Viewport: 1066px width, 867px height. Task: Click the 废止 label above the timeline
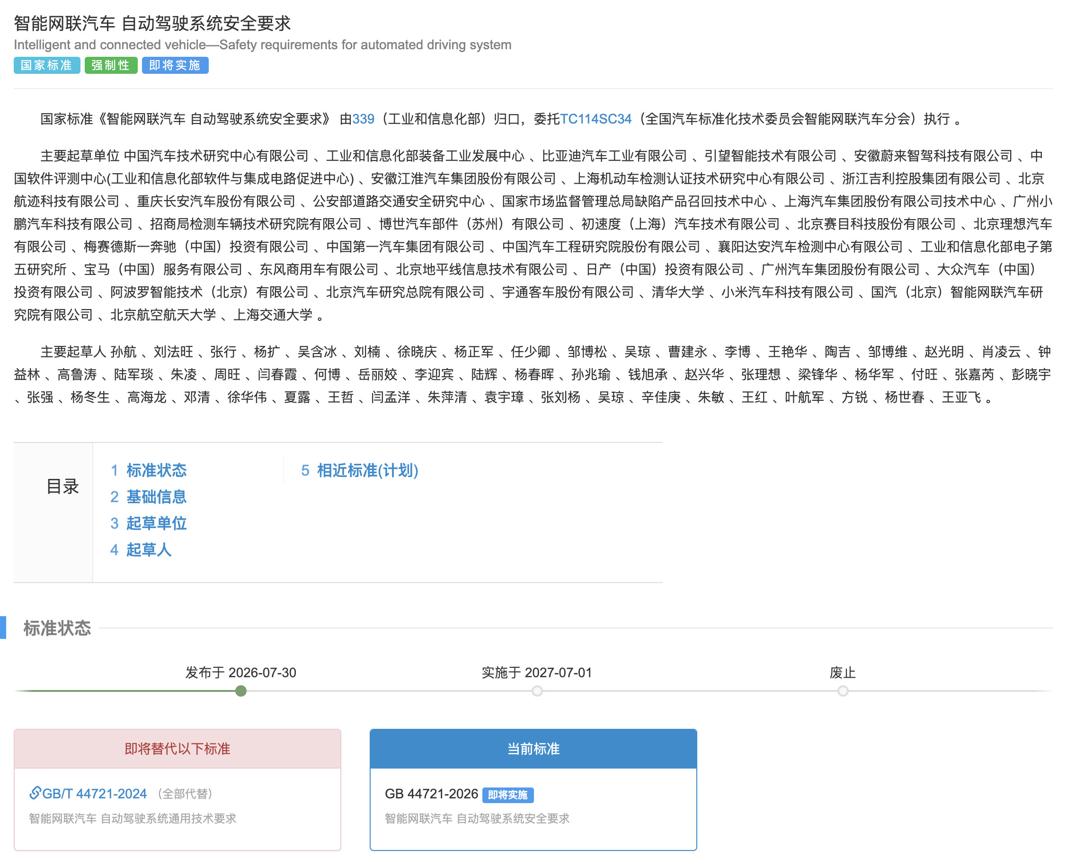tap(843, 672)
